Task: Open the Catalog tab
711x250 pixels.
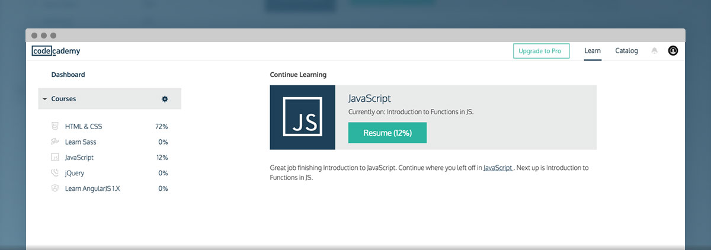Action: [x=626, y=51]
